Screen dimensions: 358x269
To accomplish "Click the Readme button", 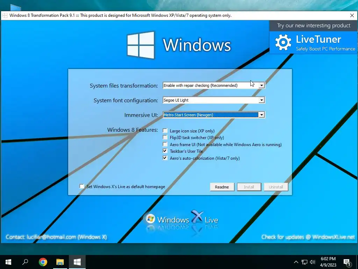I will click(x=222, y=187).
